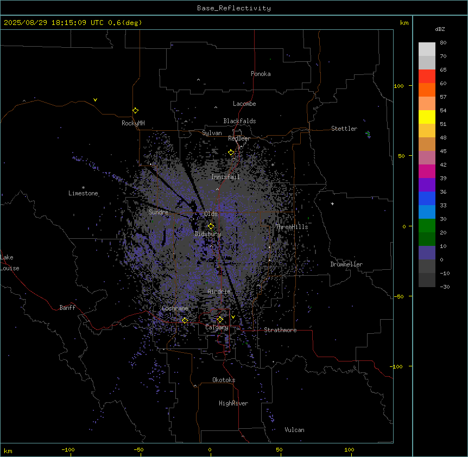Select the Vulcan label
Image resolution: width=468 pixels, height=457 pixels.
pos(295,430)
